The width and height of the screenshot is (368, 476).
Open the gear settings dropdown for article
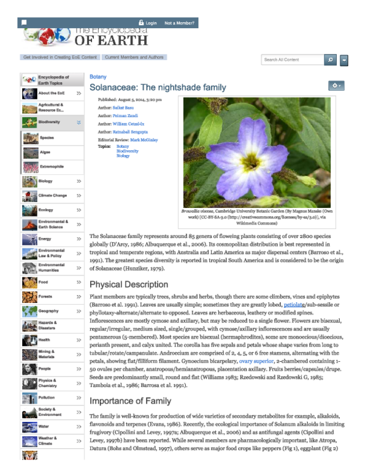click(336, 86)
